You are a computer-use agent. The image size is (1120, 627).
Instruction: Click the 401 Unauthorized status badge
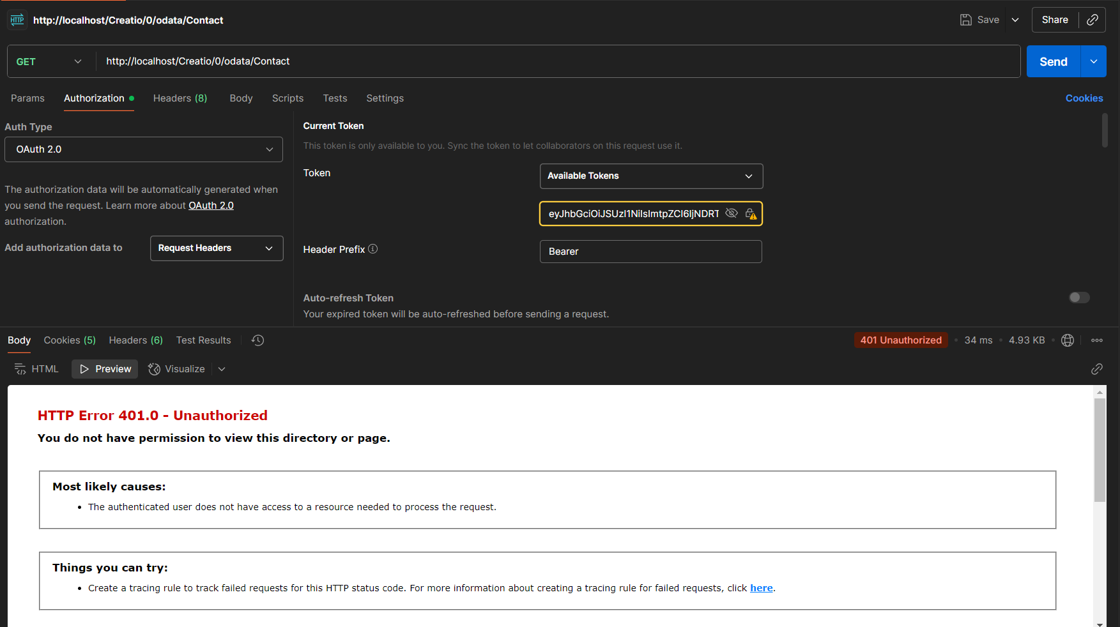coord(901,340)
